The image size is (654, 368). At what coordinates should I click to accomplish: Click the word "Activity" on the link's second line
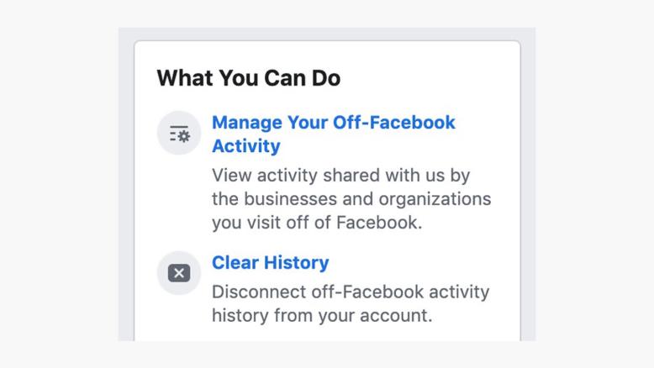(245, 146)
